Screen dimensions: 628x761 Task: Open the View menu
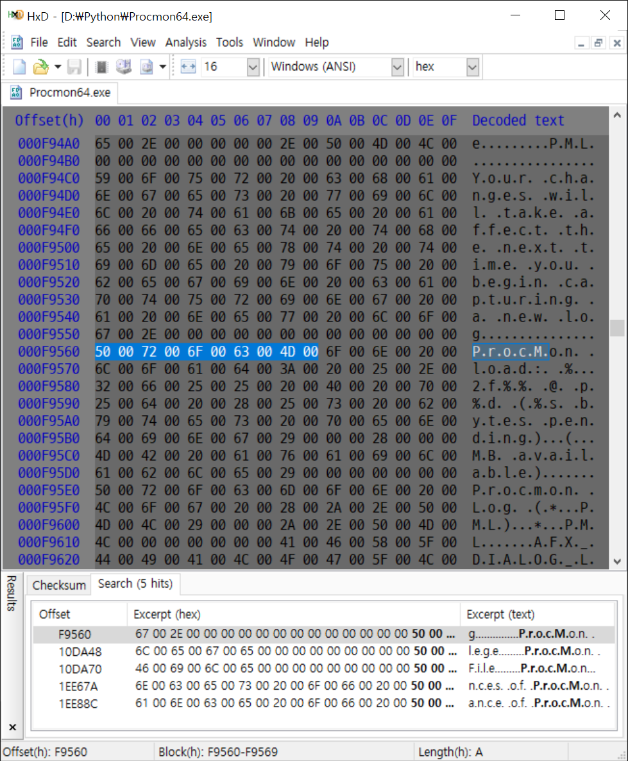point(142,42)
